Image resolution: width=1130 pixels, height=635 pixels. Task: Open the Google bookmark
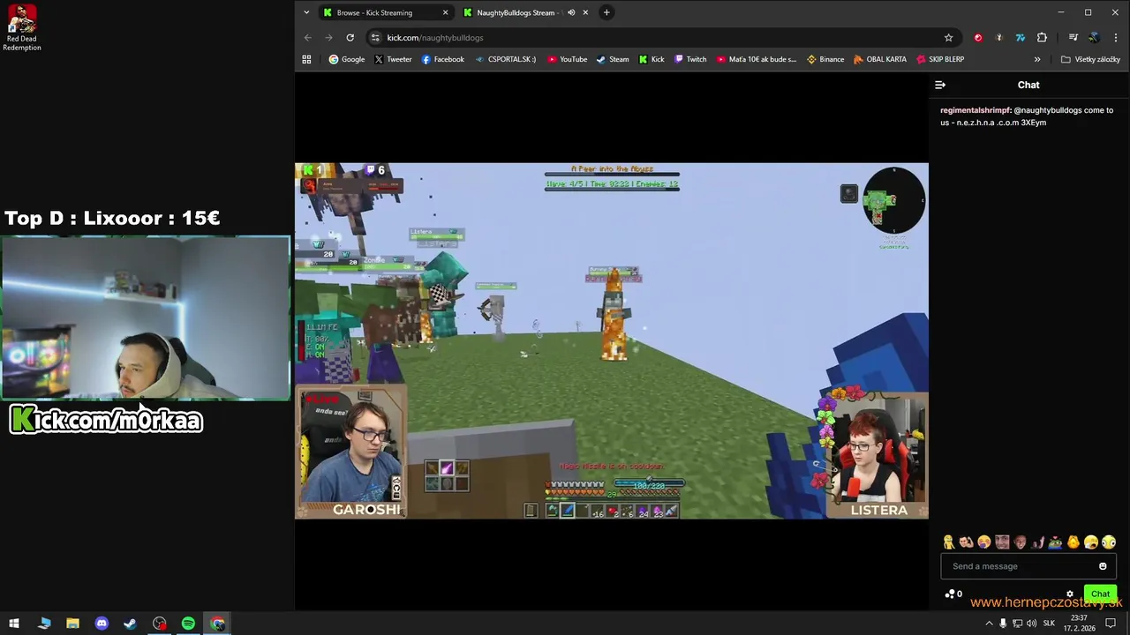tap(346, 59)
